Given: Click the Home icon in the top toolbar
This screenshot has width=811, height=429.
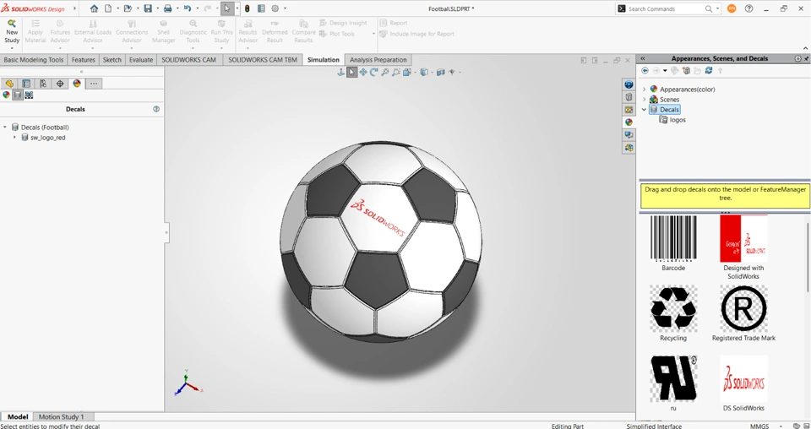Looking at the screenshot, I should (94, 8).
